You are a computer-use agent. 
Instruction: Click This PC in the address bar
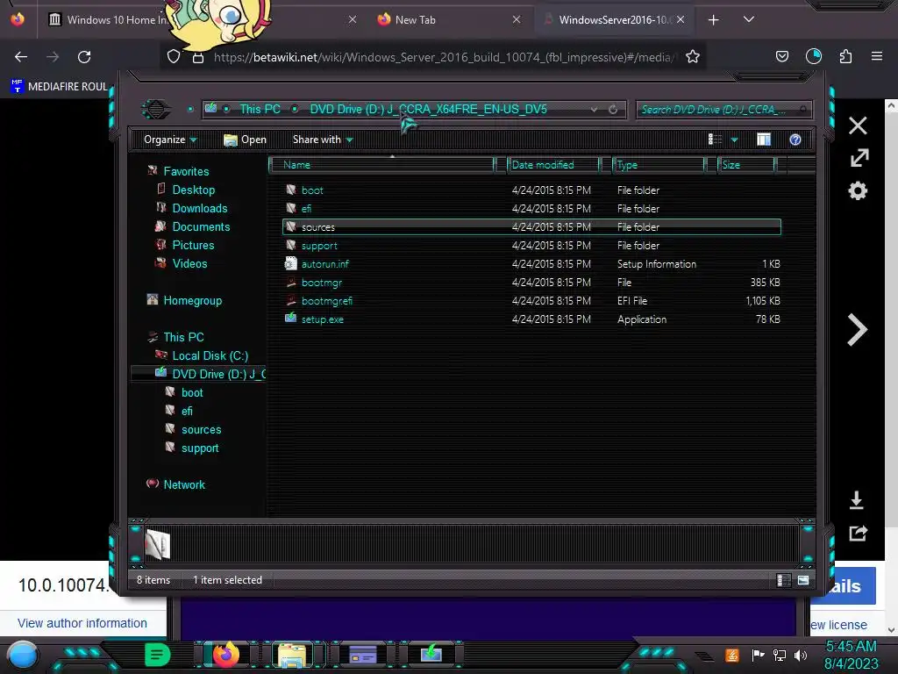(x=260, y=109)
